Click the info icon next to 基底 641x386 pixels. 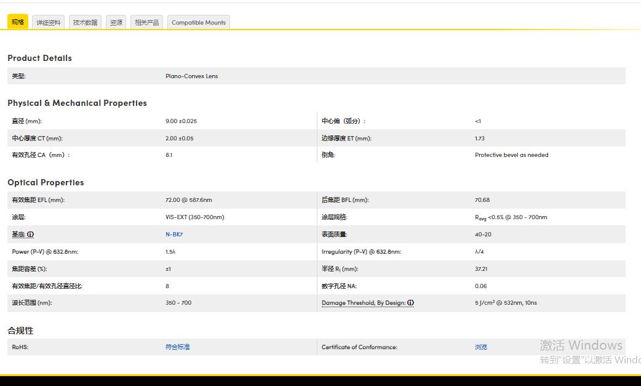click(31, 235)
